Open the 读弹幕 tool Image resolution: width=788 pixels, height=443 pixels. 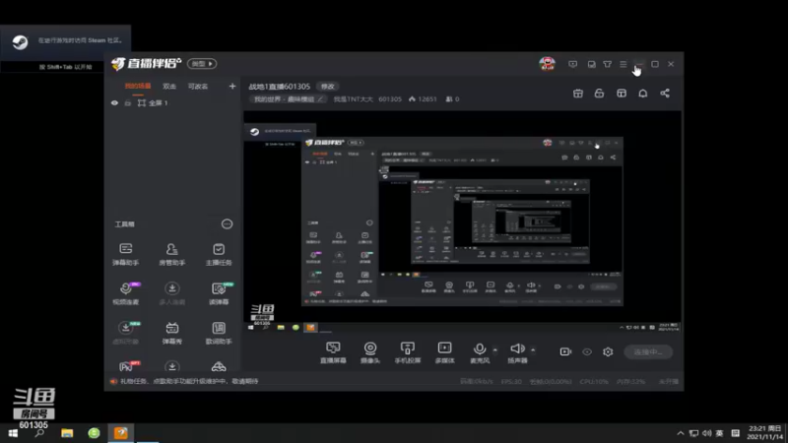(x=219, y=293)
